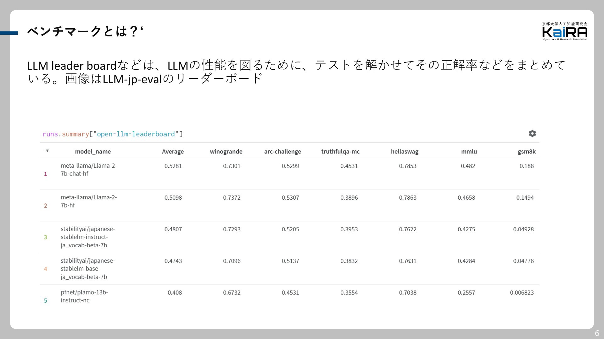
Task: Click winogrande value 0.7096
Action: click(x=232, y=261)
